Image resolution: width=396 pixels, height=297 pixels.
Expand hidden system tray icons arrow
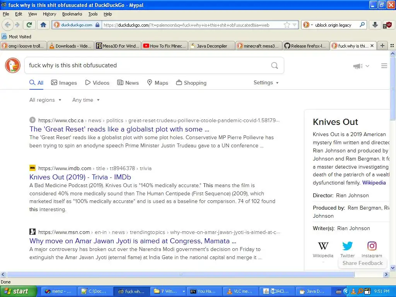(346, 292)
